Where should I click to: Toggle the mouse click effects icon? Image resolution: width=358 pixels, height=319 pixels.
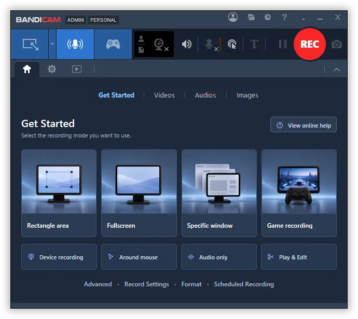pyautogui.click(x=232, y=44)
